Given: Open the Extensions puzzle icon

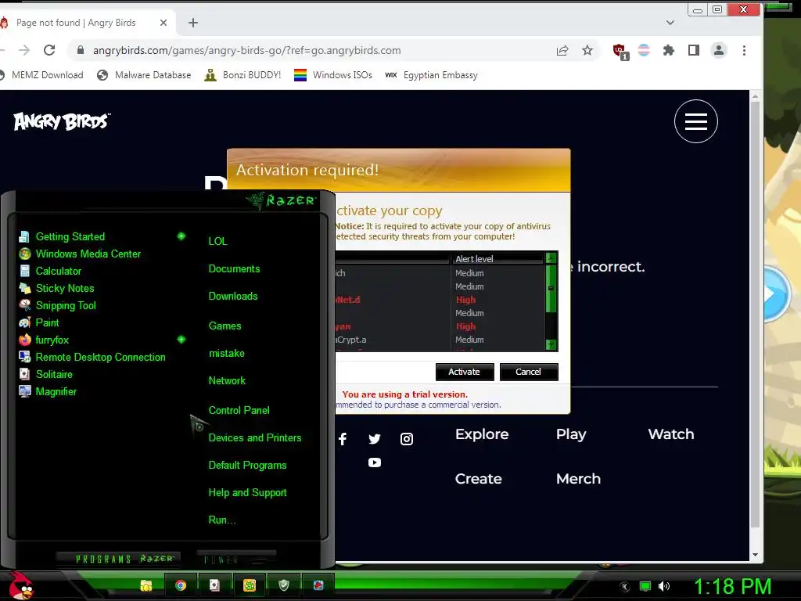Looking at the screenshot, I should [668, 50].
